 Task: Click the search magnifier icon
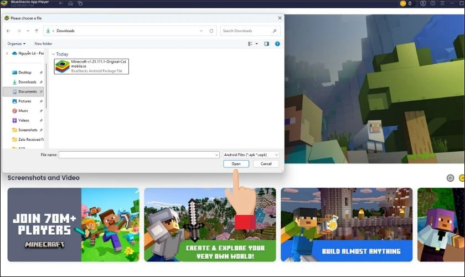275,31
